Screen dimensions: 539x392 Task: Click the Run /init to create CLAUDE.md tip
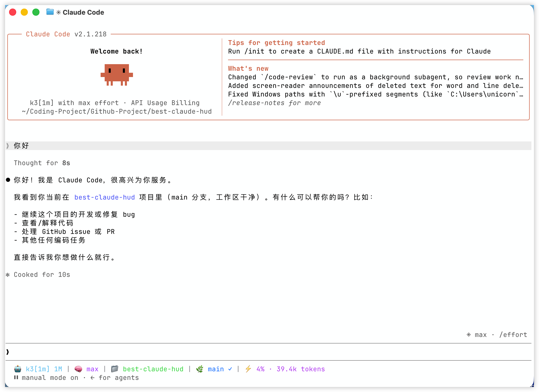tap(360, 51)
